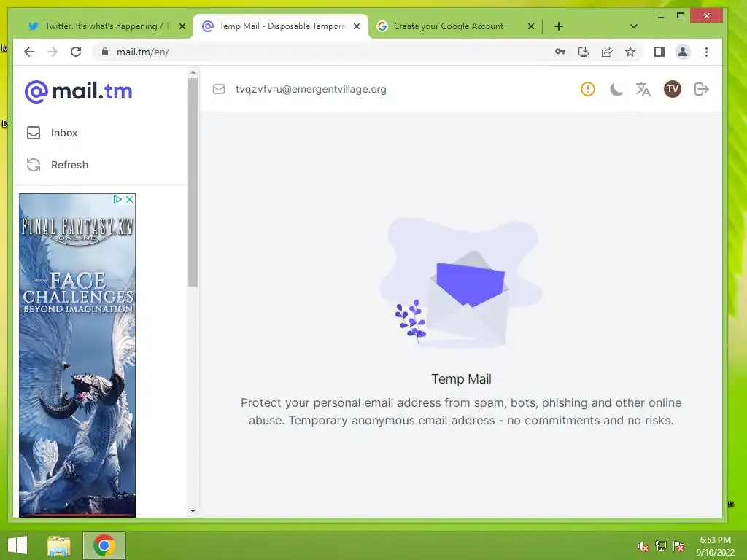Share this page using the share icon
This screenshot has width=747, height=560.
point(606,52)
